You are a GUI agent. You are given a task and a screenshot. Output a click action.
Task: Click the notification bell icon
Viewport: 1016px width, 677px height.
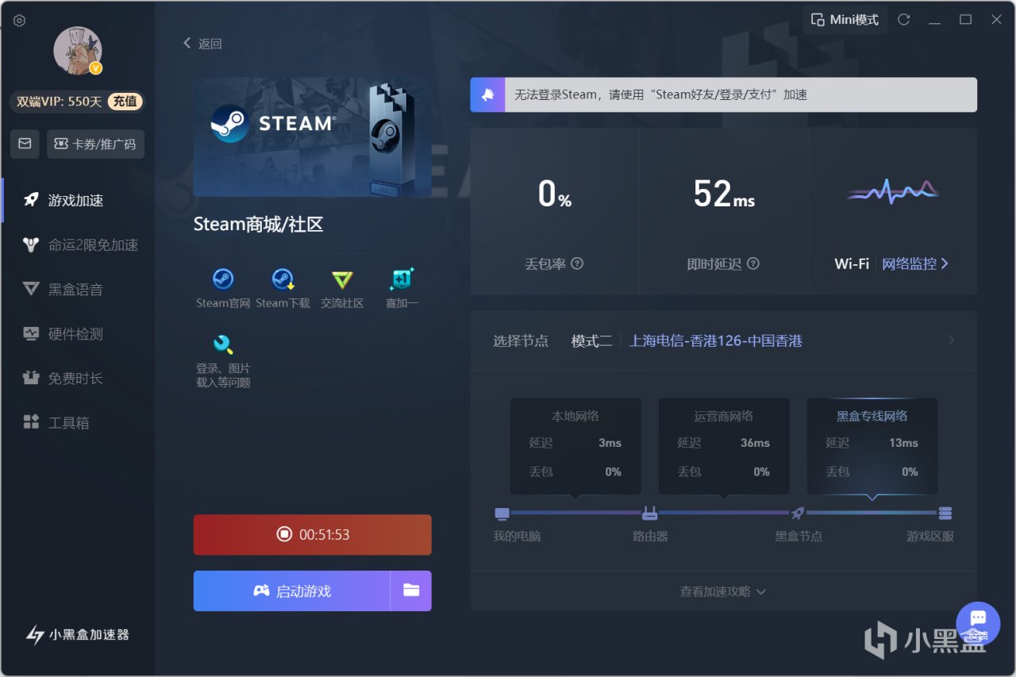(487, 94)
